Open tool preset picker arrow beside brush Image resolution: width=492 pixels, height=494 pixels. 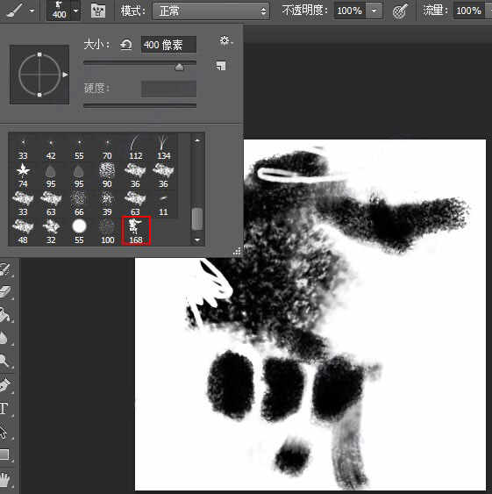click(32, 11)
